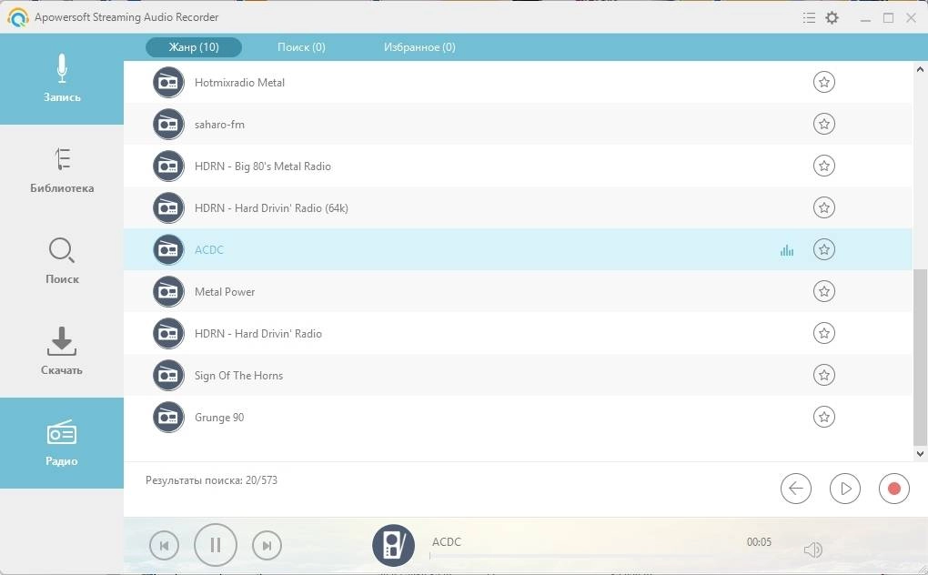Select the highlighted ACDC station name in list
This screenshot has width=928, height=575.
pyautogui.click(x=209, y=250)
